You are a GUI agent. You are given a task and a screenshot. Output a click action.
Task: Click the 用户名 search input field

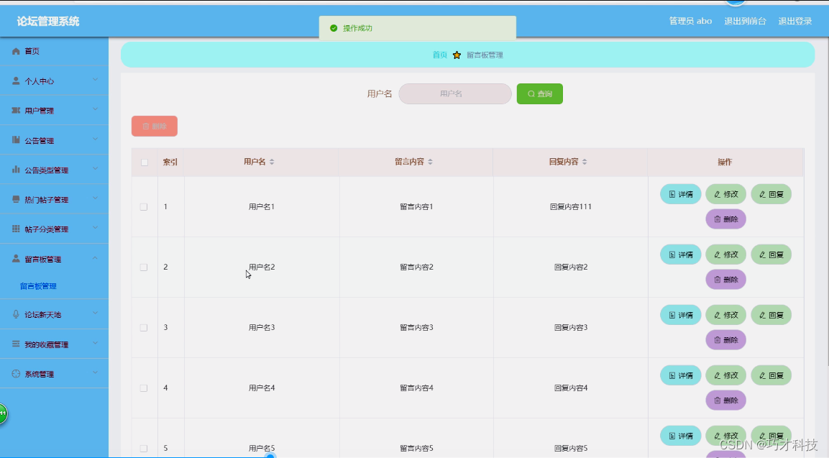point(454,93)
